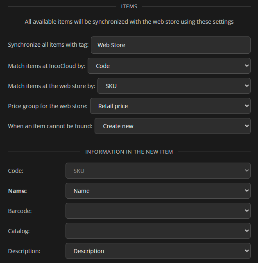This screenshot has width=258, height=263.
Task: Click the 'Code:' label
Action: [16, 171]
